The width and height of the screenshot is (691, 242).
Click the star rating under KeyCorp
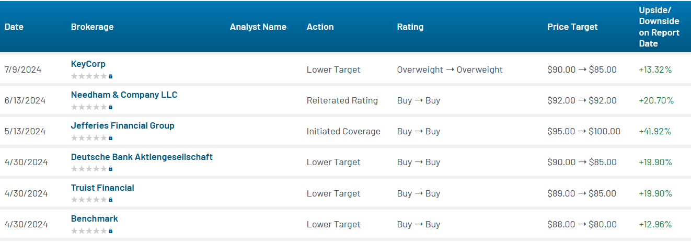pos(89,76)
